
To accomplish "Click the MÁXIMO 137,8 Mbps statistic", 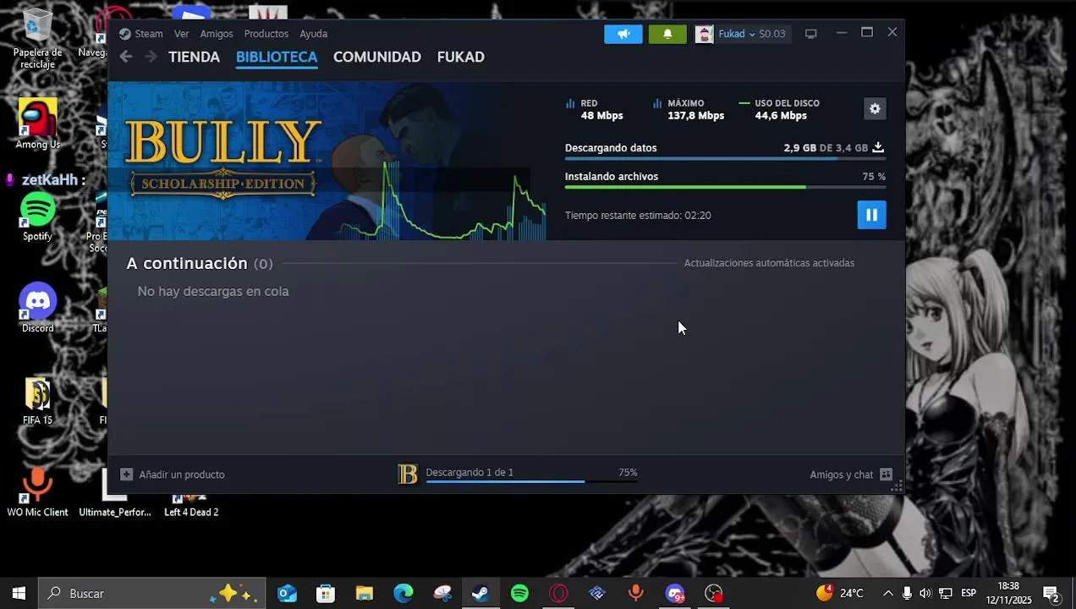I will click(x=689, y=109).
